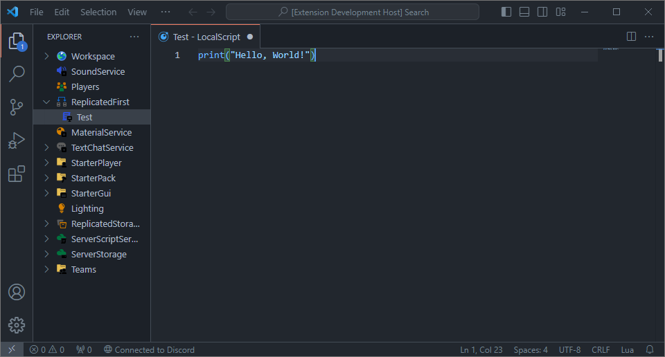
Task: Click the Teams folder icon
Action: 62,269
